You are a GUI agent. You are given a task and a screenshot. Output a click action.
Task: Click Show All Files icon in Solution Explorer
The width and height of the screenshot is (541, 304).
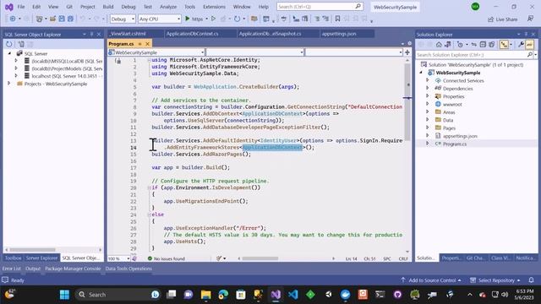point(492,45)
